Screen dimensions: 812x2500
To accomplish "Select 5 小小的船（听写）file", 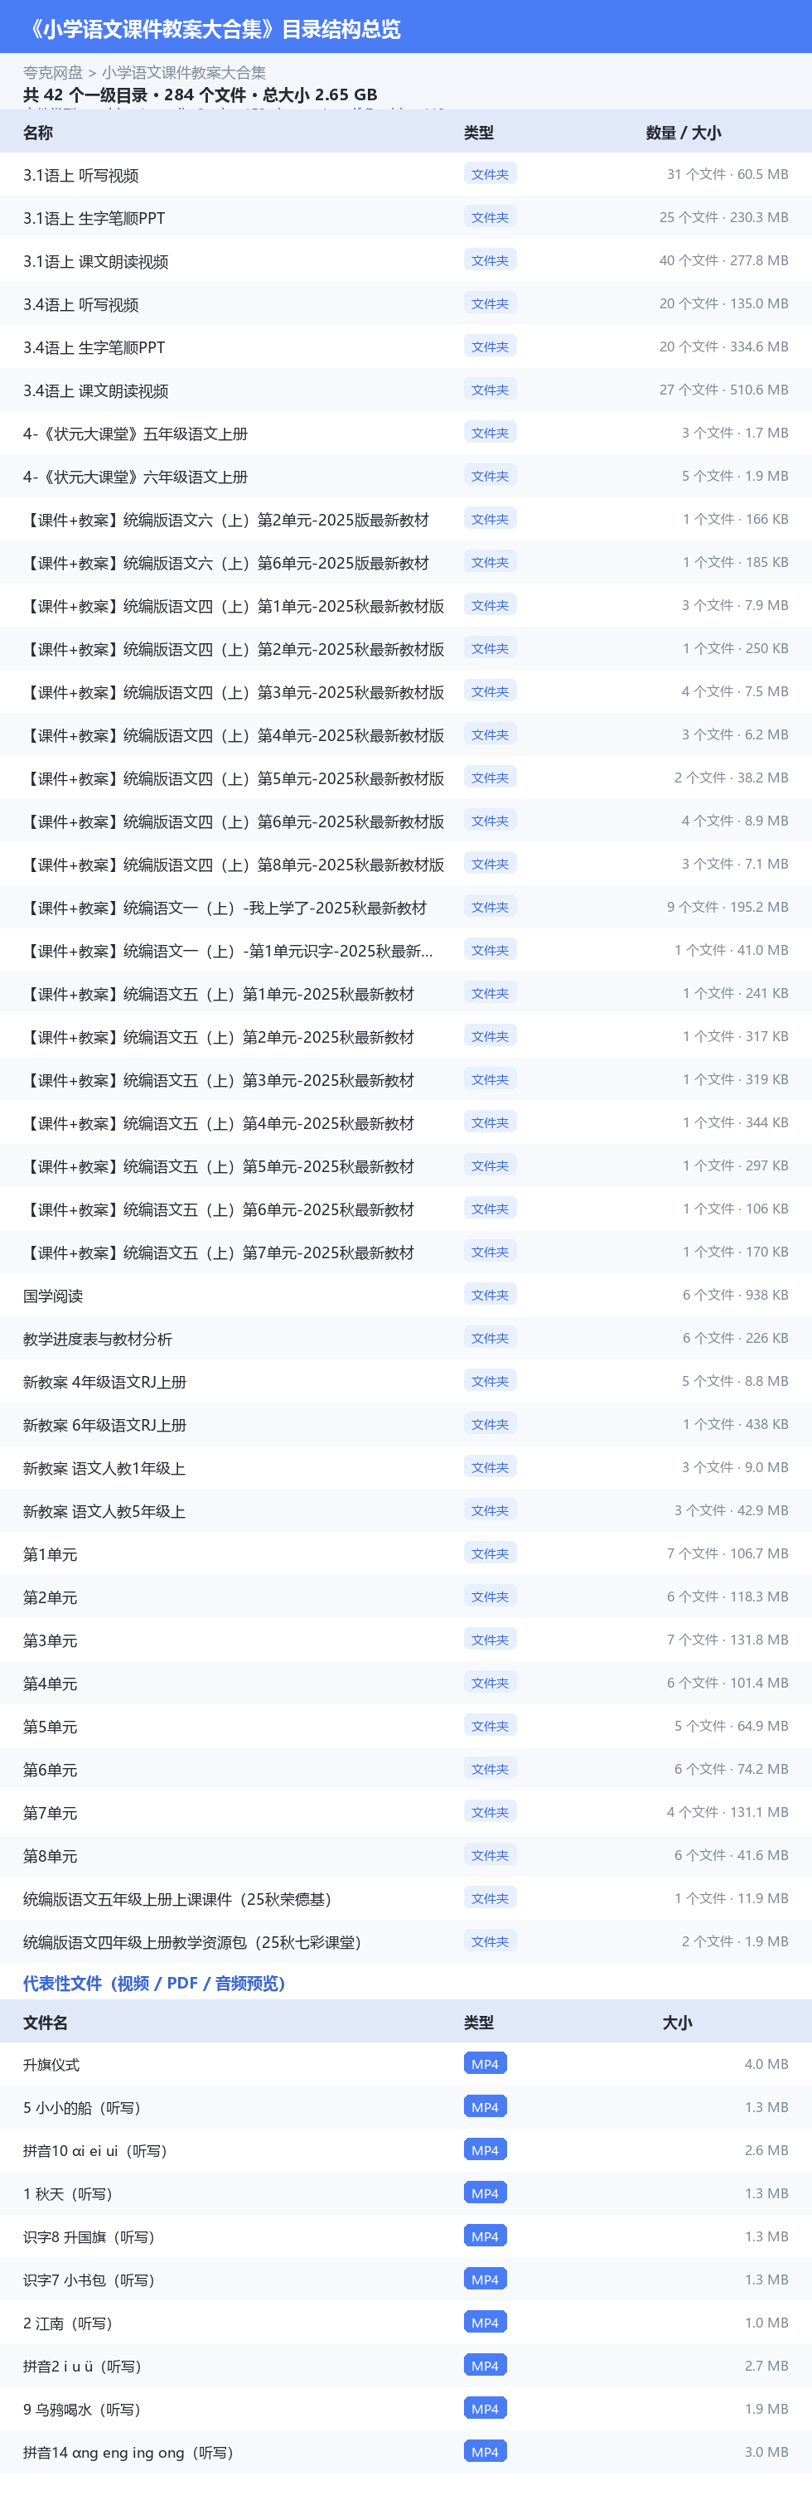I will [405, 2107].
